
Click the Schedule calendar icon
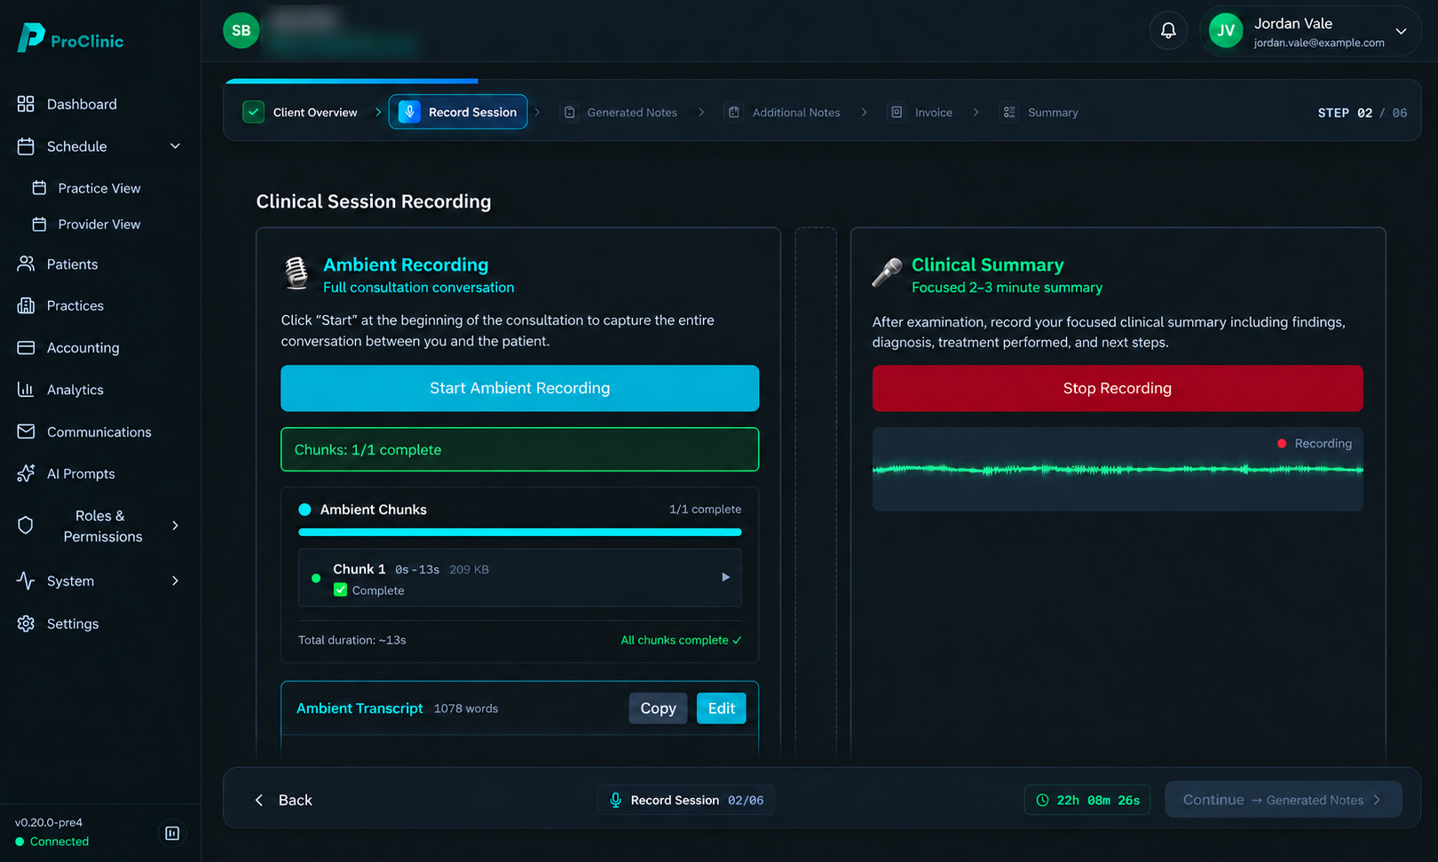pos(26,146)
